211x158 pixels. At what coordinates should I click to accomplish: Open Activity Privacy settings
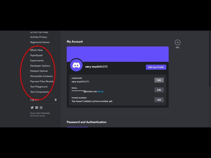coord(39,37)
